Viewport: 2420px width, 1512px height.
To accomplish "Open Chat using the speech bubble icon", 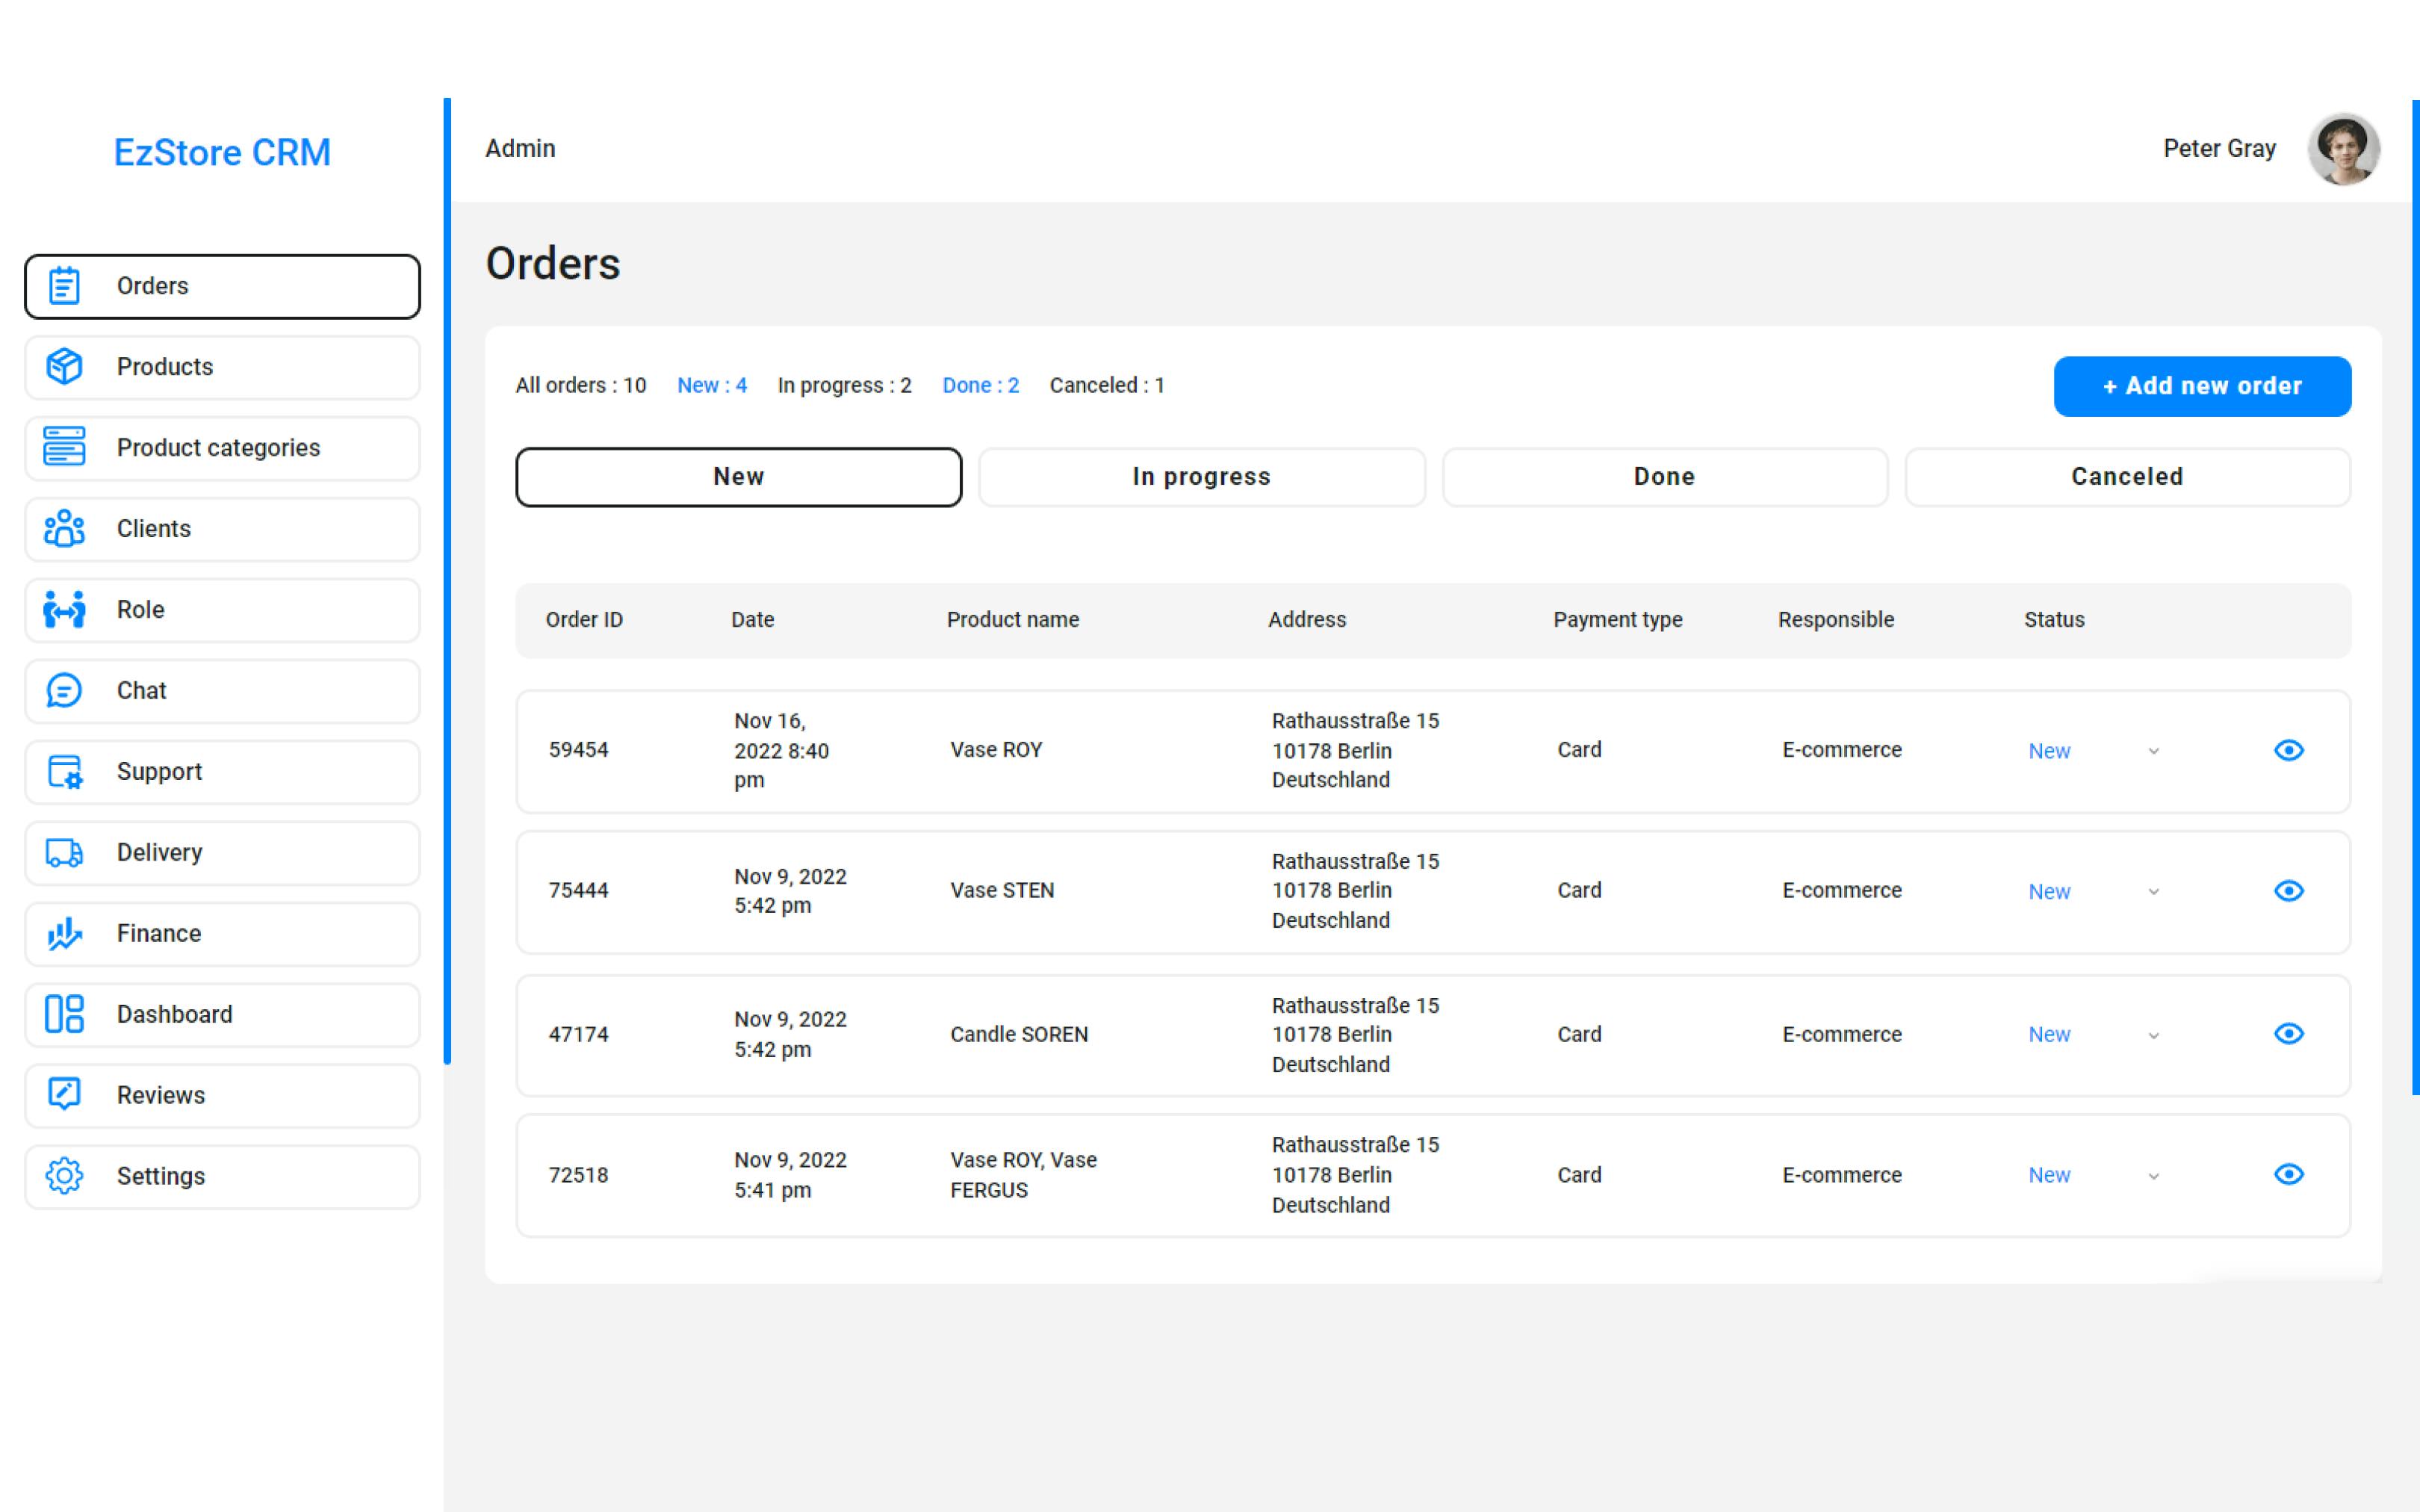I will click(x=64, y=690).
